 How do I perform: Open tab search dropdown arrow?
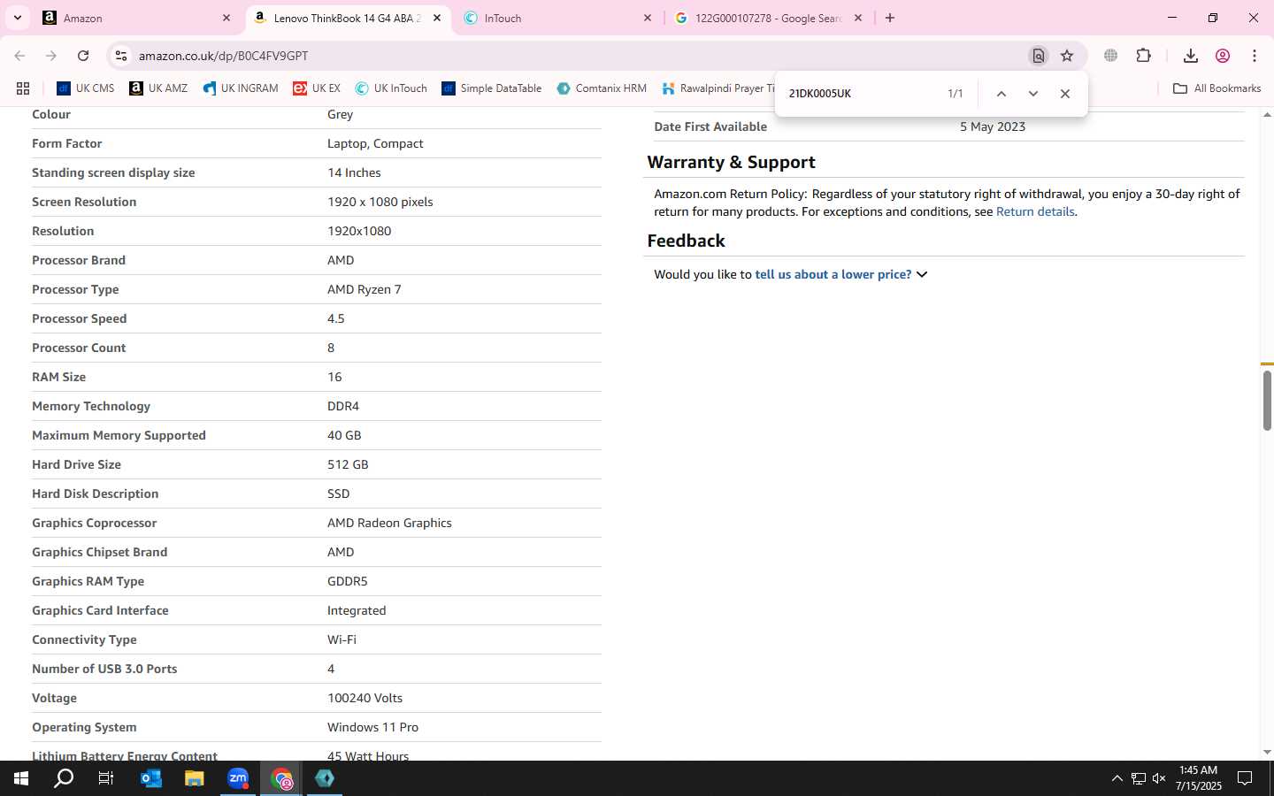pyautogui.click(x=17, y=18)
